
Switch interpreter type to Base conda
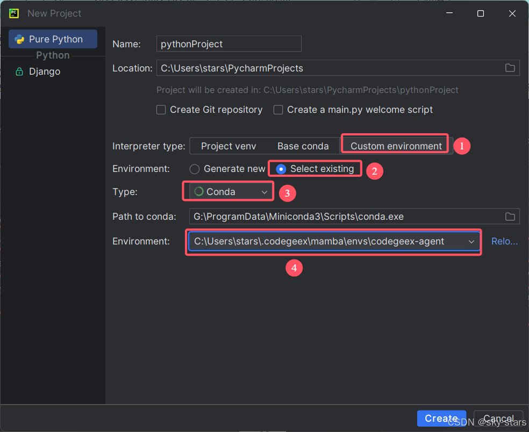(303, 146)
